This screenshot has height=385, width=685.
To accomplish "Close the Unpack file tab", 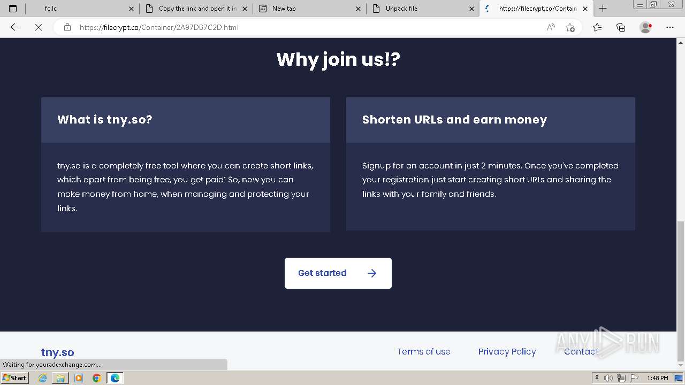I will 471,9.
